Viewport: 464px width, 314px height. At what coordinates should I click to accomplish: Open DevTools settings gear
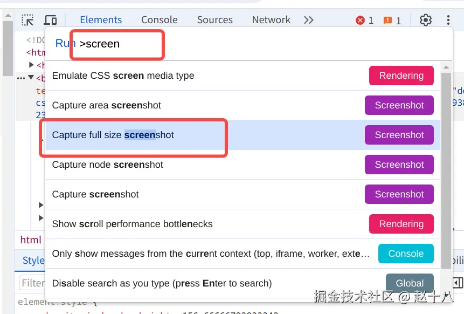[x=426, y=20]
